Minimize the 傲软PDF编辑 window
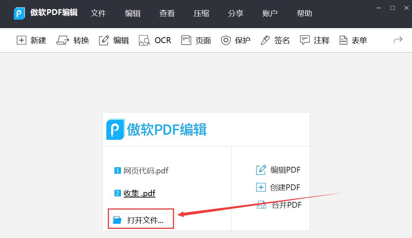The height and width of the screenshot is (238, 412). pyautogui.click(x=379, y=8)
